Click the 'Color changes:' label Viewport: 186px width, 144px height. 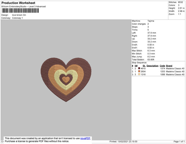[139, 24]
